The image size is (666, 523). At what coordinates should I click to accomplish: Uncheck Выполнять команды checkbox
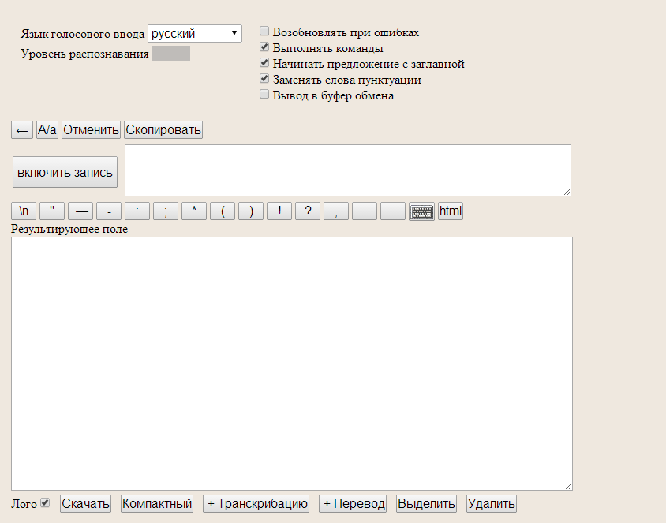pyautogui.click(x=264, y=47)
